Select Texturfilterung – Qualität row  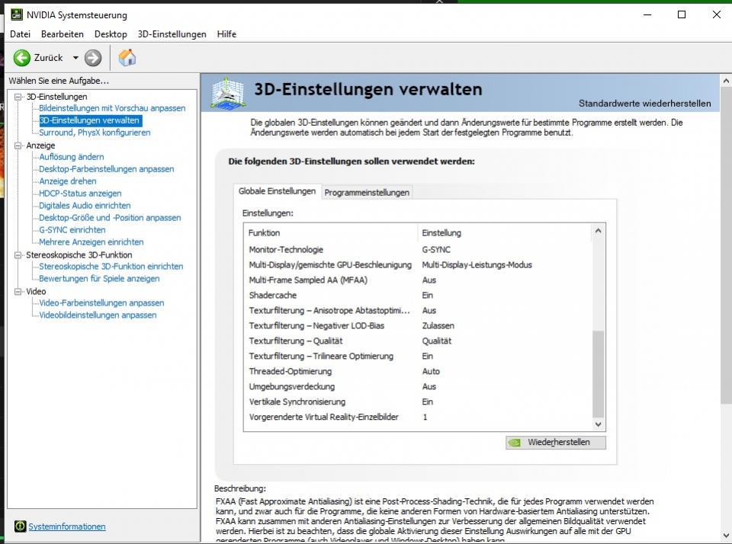click(x=419, y=341)
